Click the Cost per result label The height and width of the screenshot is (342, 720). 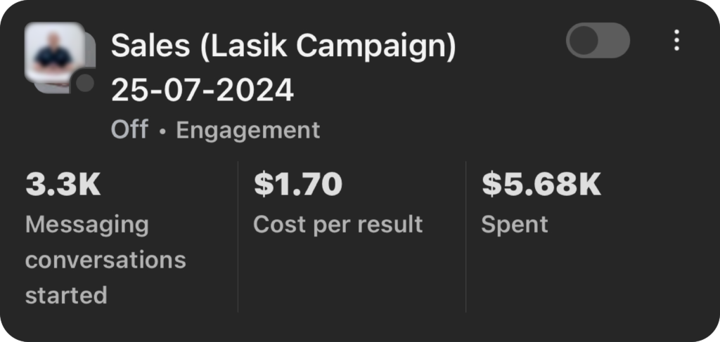(x=337, y=225)
